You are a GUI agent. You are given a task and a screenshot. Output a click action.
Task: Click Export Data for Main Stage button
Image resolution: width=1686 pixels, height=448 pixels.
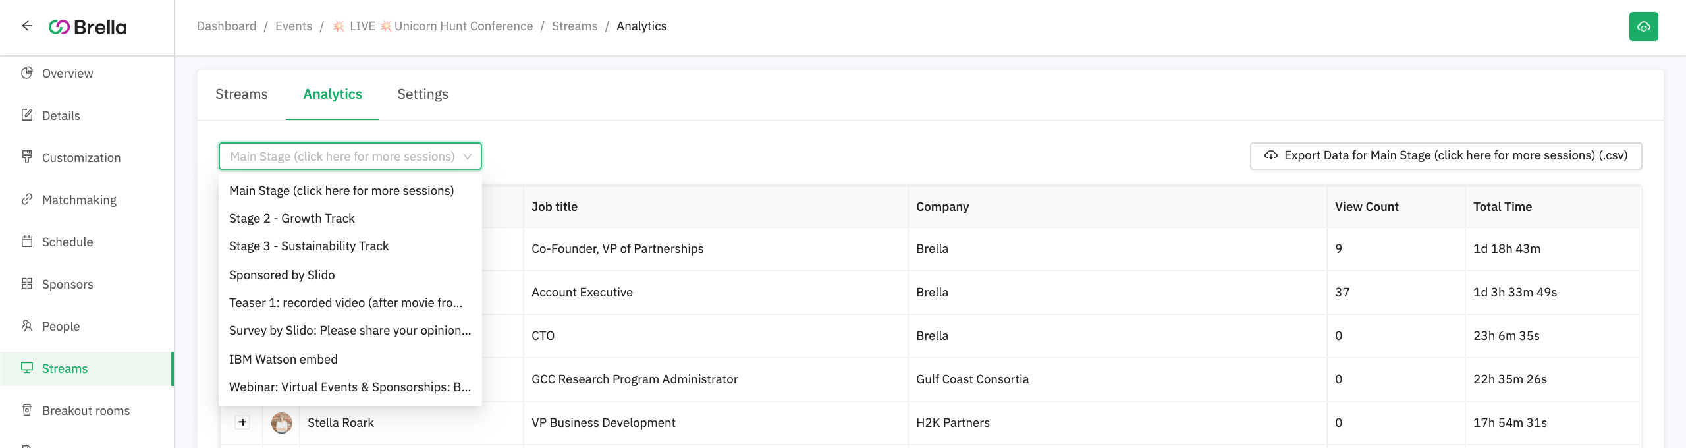click(1446, 156)
